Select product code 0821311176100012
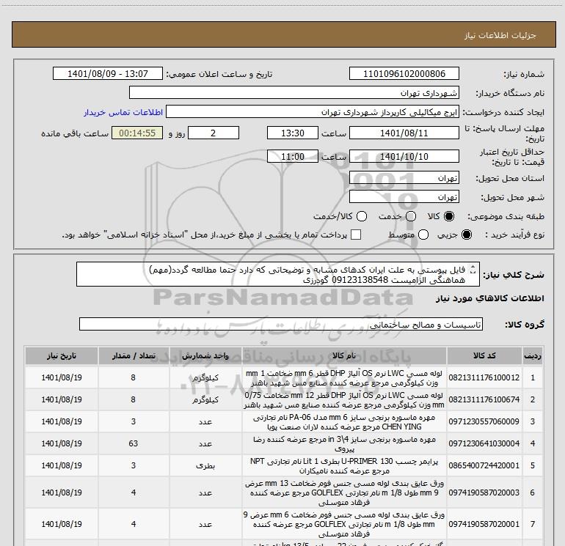Screen dimensions: 565x546 pos(484,377)
